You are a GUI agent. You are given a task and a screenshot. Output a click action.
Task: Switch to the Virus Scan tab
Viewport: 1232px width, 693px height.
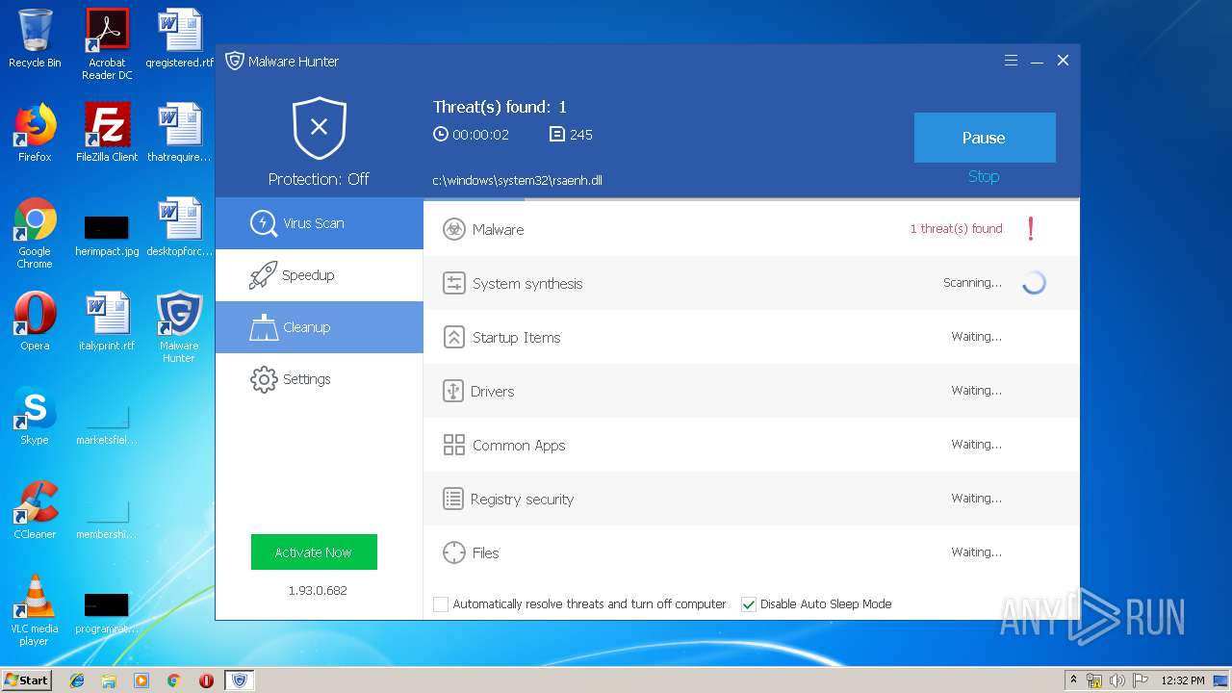click(320, 223)
